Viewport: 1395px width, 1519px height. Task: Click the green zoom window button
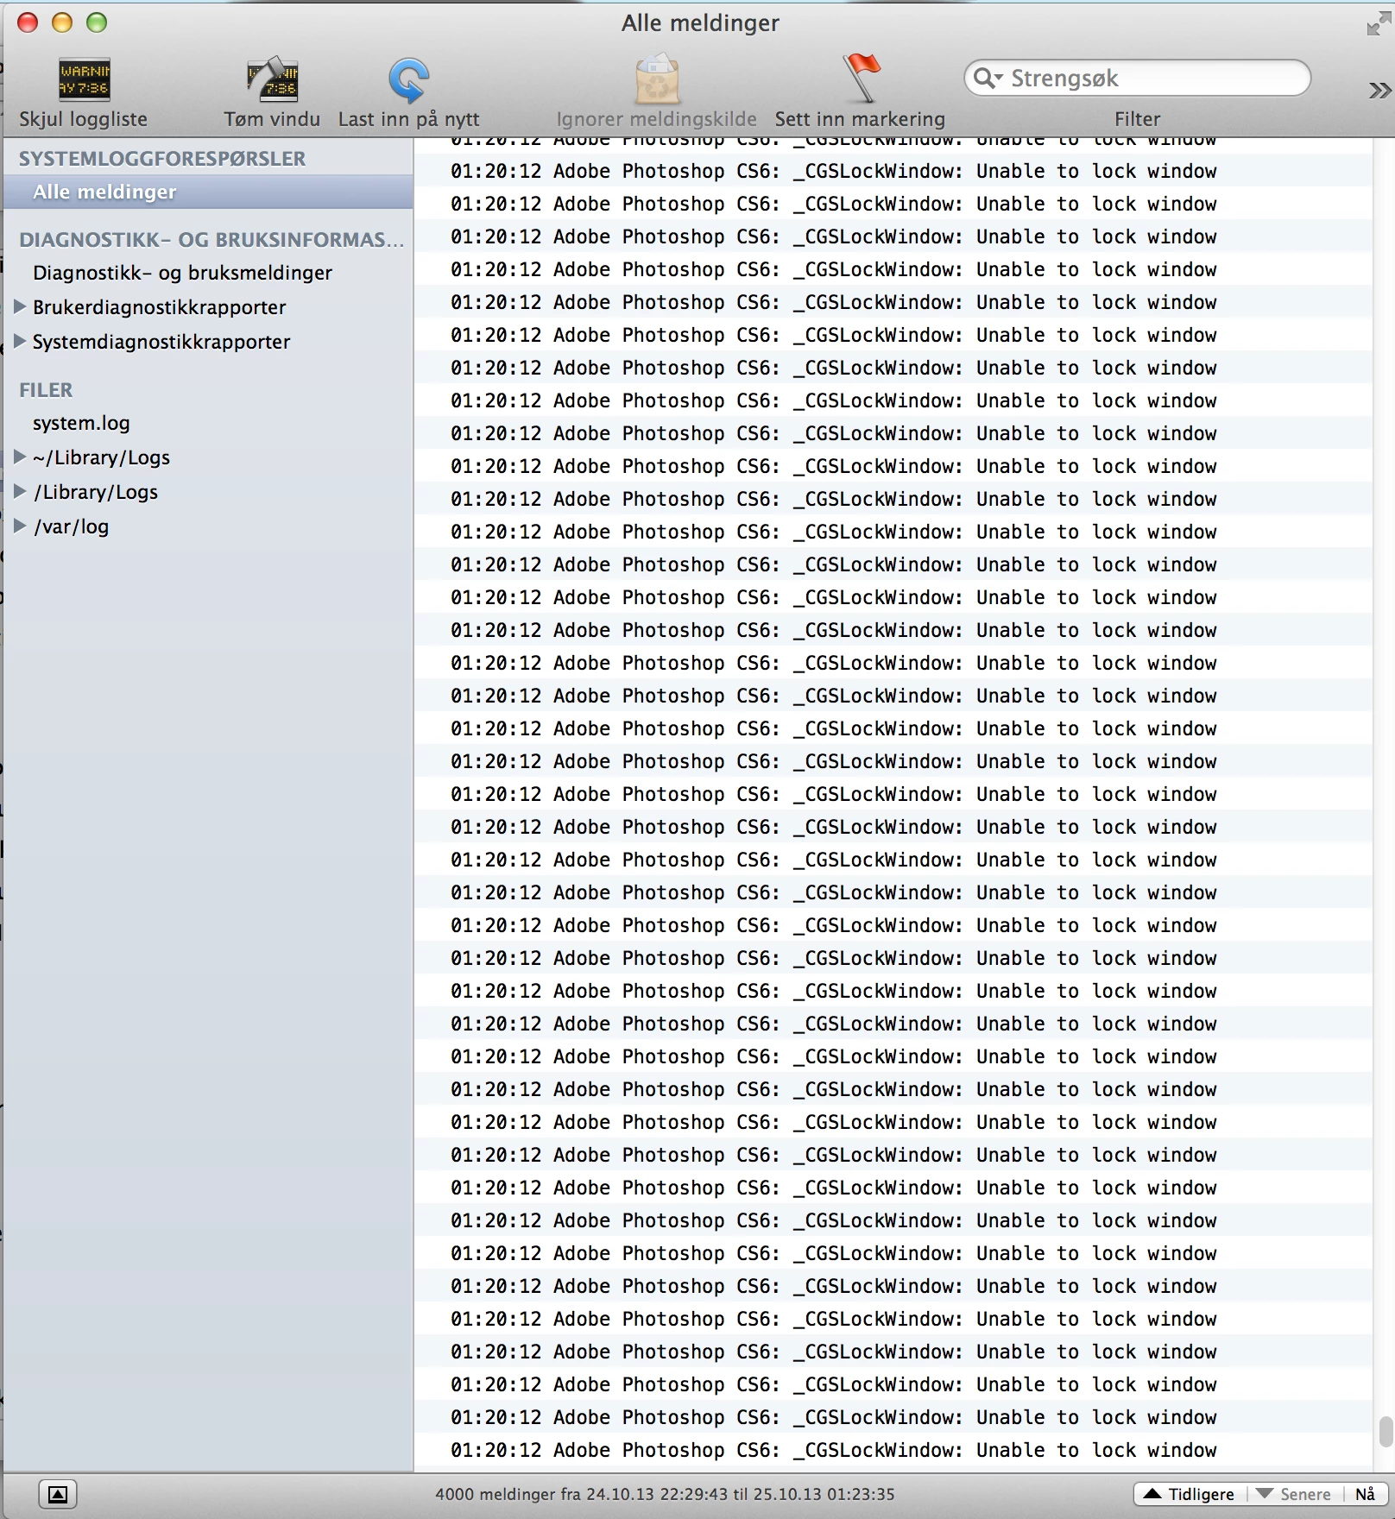97,22
